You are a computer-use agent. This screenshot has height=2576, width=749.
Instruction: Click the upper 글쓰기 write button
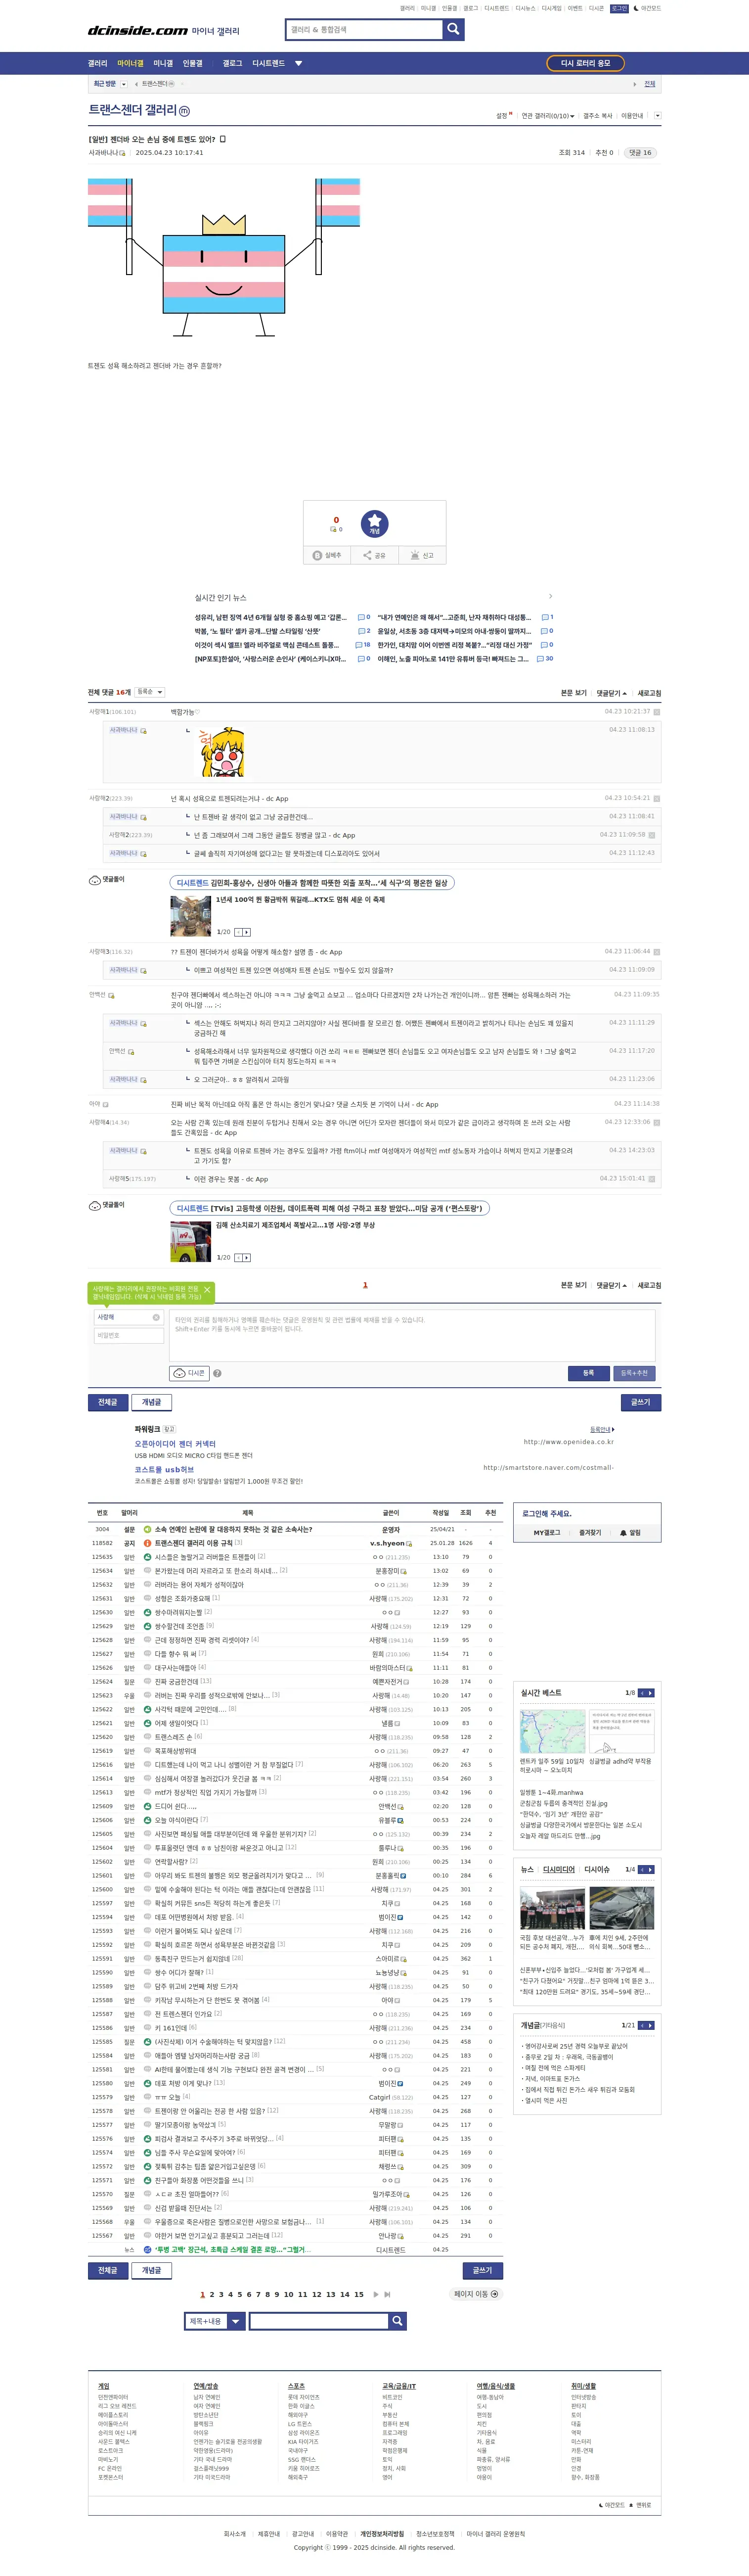click(640, 1402)
